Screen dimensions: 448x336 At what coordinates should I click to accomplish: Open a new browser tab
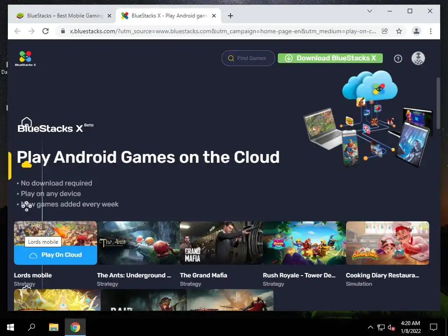[231, 16]
